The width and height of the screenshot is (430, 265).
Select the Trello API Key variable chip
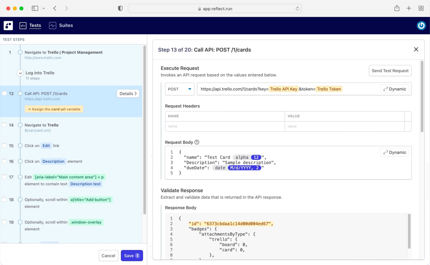(284, 89)
